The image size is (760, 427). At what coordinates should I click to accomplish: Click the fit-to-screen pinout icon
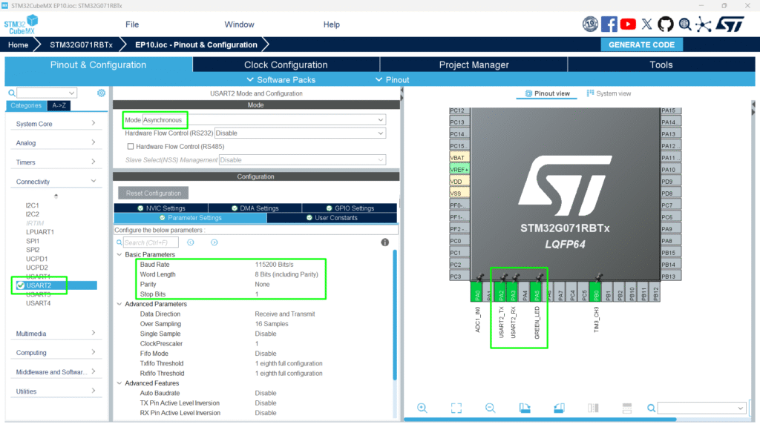pos(456,408)
